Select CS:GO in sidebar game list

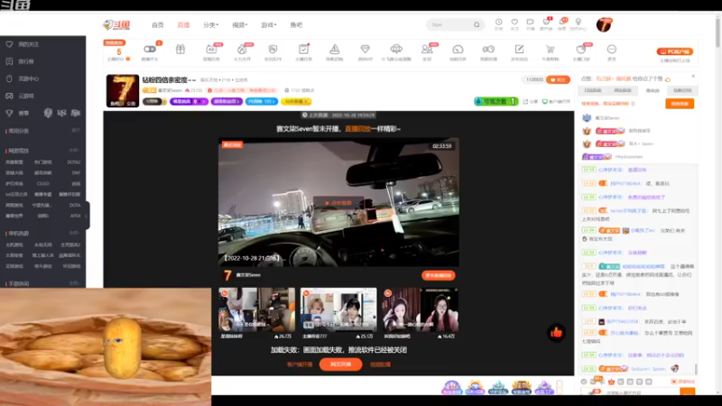(42, 184)
